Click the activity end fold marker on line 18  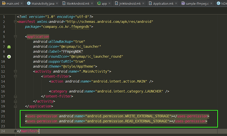[15, 101]
